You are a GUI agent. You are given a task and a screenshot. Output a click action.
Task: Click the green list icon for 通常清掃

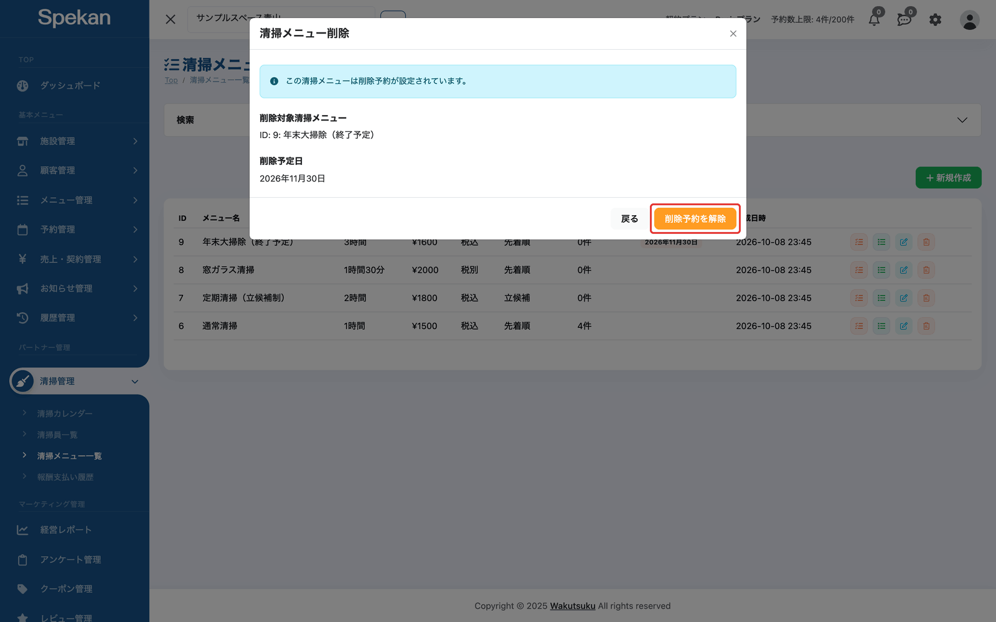click(x=881, y=326)
